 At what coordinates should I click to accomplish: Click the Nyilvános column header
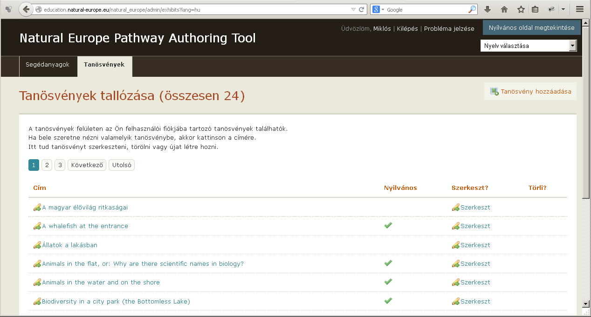(x=400, y=188)
